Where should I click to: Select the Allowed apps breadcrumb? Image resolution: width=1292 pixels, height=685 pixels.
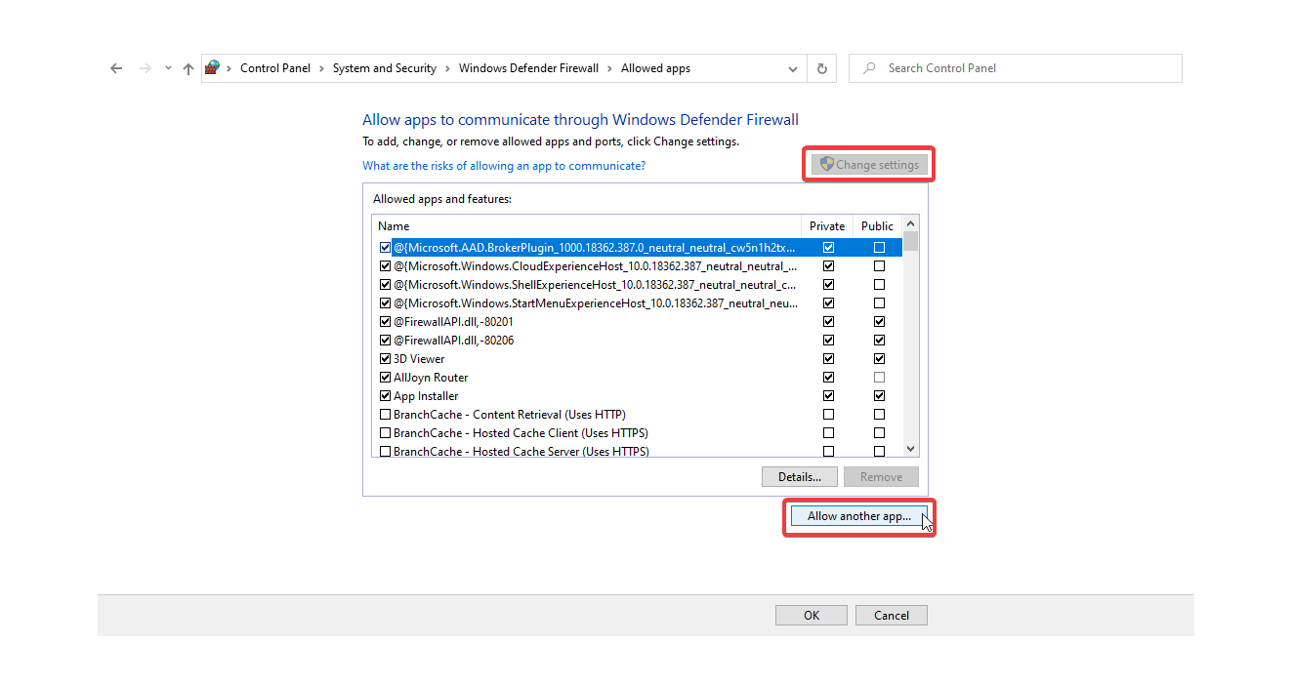coord(655,68)
